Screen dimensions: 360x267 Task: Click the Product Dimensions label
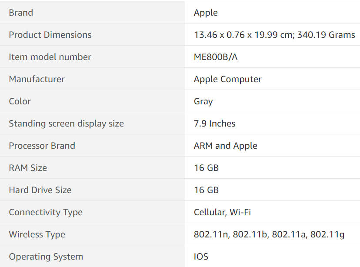(50, 35)
